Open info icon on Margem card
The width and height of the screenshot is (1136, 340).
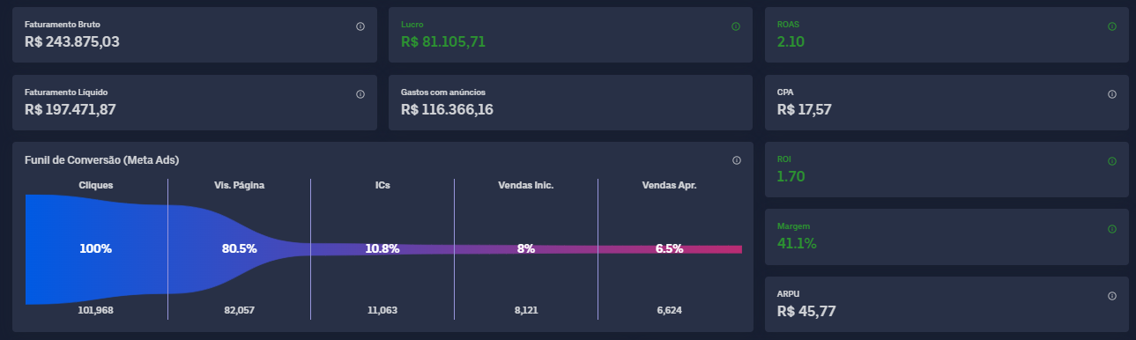[1112, 229]
